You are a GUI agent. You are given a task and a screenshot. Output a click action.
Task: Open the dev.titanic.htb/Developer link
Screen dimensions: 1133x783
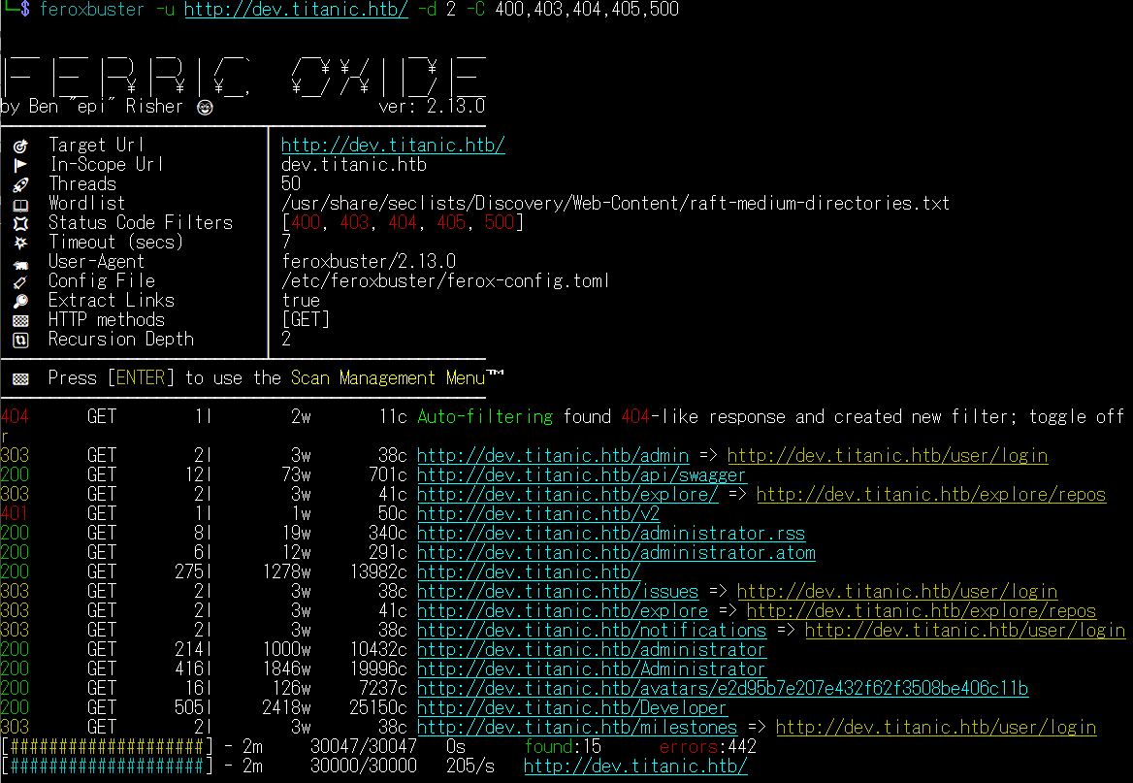[x=572, y=708]
